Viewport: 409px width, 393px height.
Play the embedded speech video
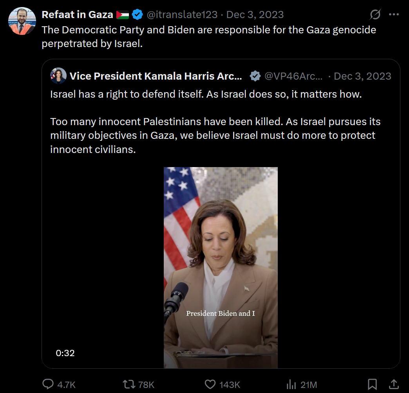click(221, 267)
